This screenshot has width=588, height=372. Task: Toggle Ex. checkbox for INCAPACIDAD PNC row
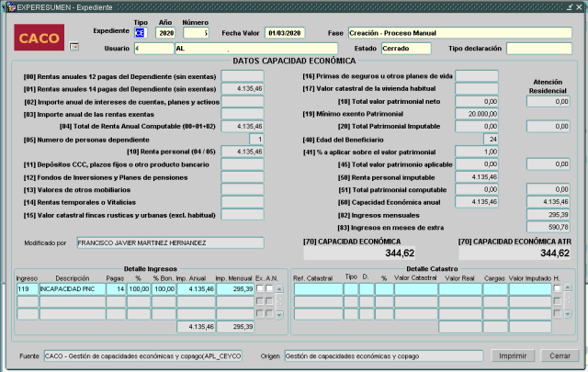click(260, 288)
